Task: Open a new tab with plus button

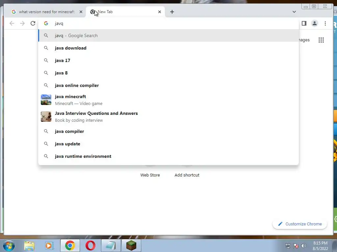Action: pos(172,12)
